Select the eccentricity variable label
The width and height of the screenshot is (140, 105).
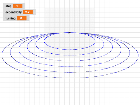[14, 12]
